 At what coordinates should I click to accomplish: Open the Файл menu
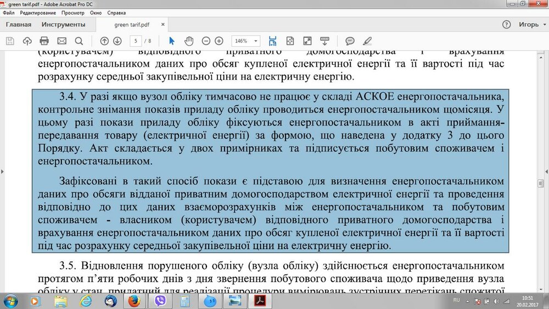[x=8, y=13]
